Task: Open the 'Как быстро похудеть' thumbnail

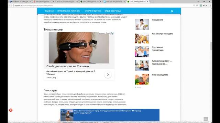Action: pyautogui.click(x=142, y=38)
